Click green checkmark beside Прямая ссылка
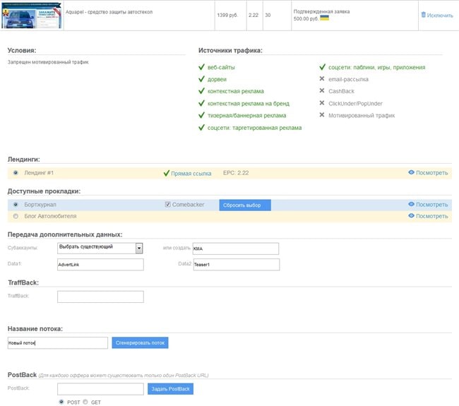459x406 pixels. pyautogui.click(x=167, y=172)
